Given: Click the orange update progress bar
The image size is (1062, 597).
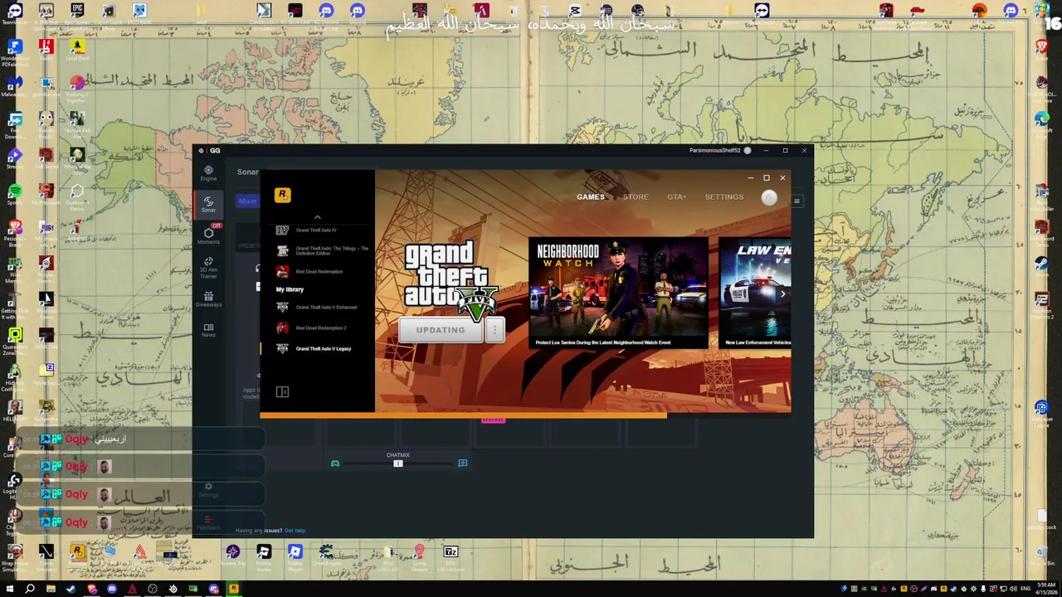Looking at the screenshot, I should [x=464, y=415].
